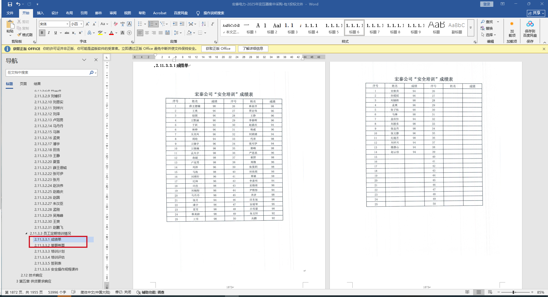Go to heading 2.11.3.3.3 培训计划
Screen dimensions: 548x297
pyautogui.click(x=50, y=251)
